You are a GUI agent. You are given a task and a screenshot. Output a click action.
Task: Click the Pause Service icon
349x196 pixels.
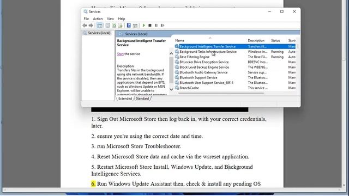pyautogui.click(x=156, y=26)
